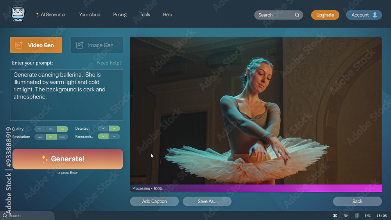The width and height of the screenshot is (391, 220).
Task: Click the 'Enter your prompt:' label
Action: tap(32, 63)
